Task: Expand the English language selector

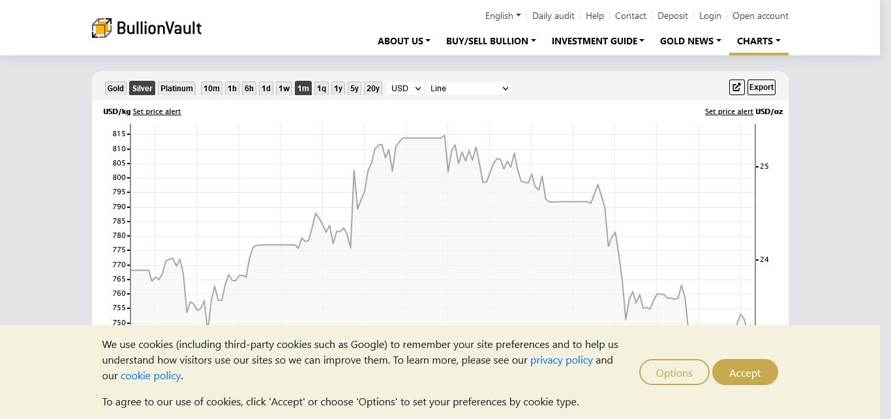Action: pyautogui.click(x=502, y=16)
